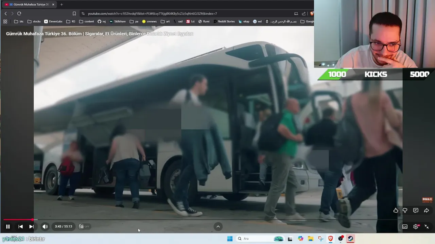Expand the chevron-up panel in player
Viewport: 435px width, 244px height.
click(x=218, y=226)
